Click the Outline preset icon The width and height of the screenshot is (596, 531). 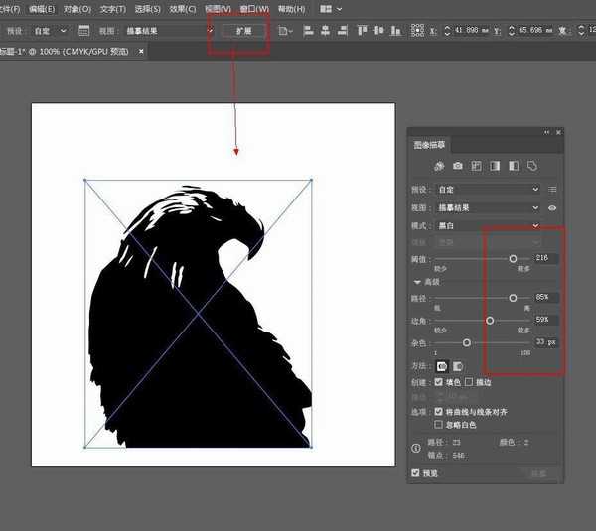[532, 166]
